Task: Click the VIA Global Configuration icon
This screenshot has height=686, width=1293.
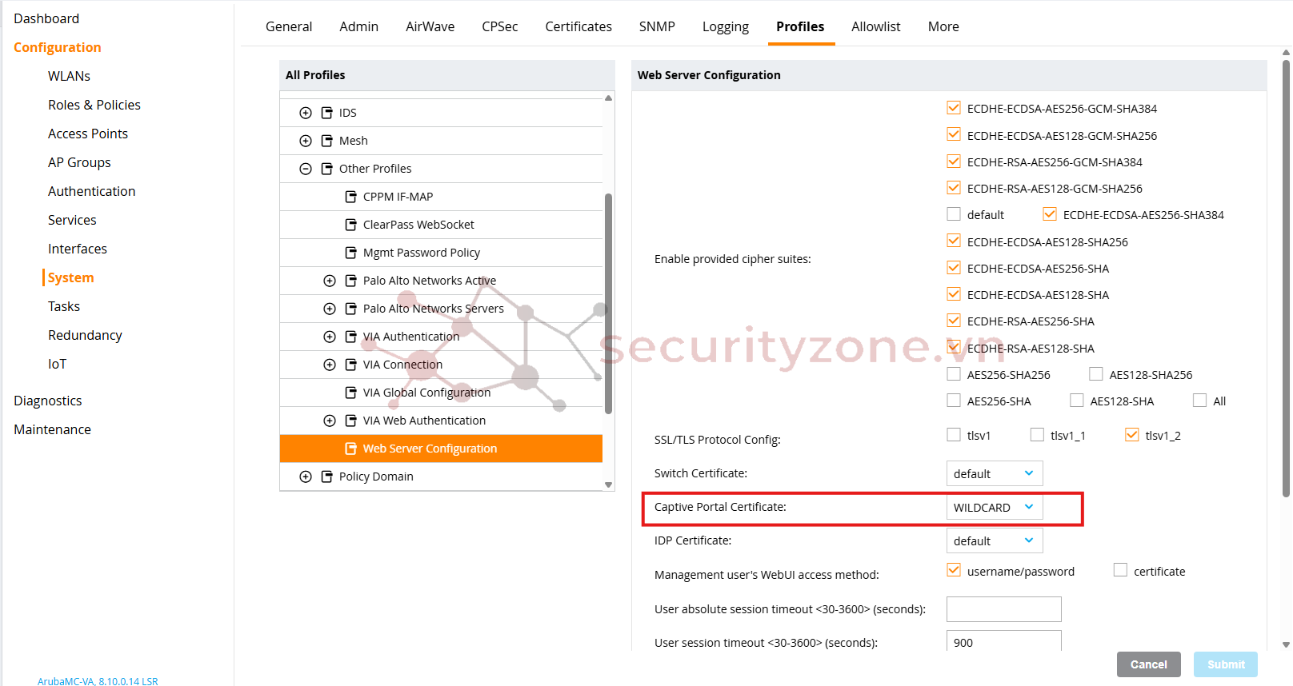Action: coord(350,393)
